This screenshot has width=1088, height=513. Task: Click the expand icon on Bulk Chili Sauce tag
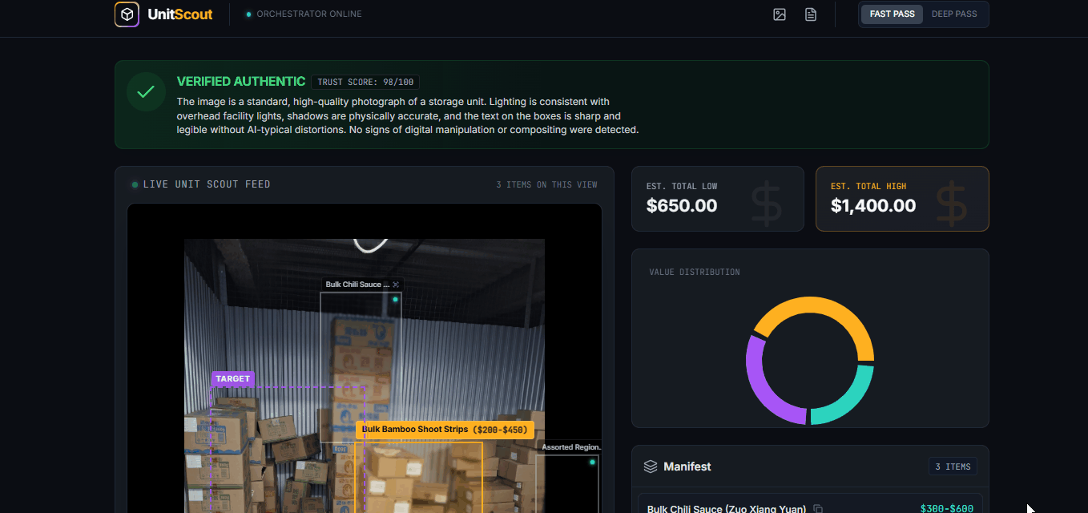(396, 285)
